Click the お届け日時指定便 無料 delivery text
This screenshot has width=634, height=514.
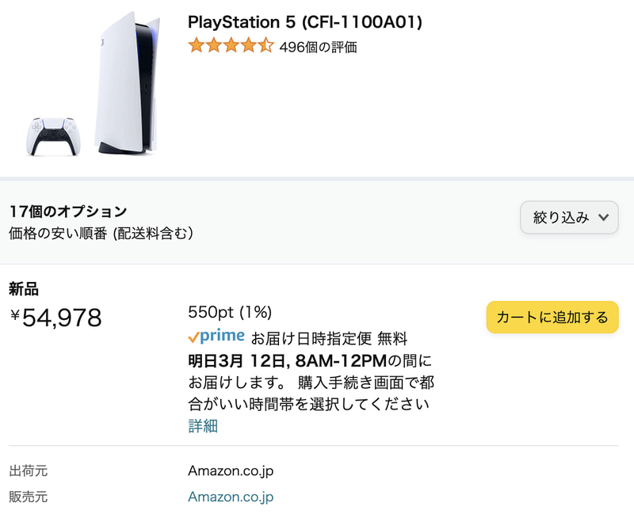coord(329,339)
